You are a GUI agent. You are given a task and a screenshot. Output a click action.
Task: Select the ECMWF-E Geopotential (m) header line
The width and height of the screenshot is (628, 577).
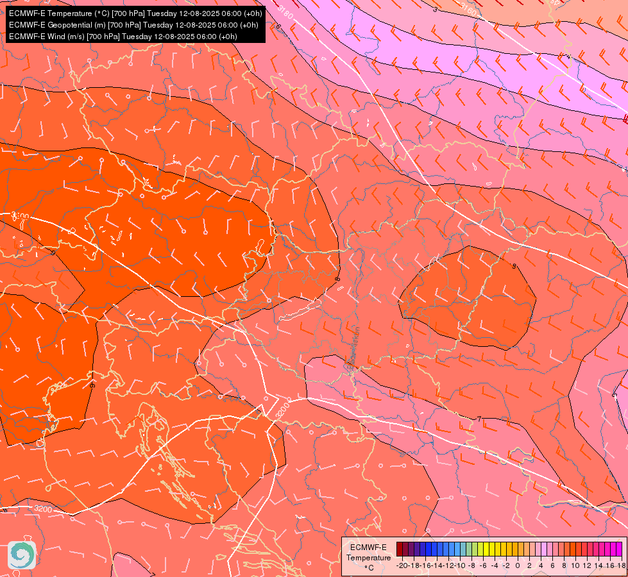pyautogui.click(x=133, y=25)
